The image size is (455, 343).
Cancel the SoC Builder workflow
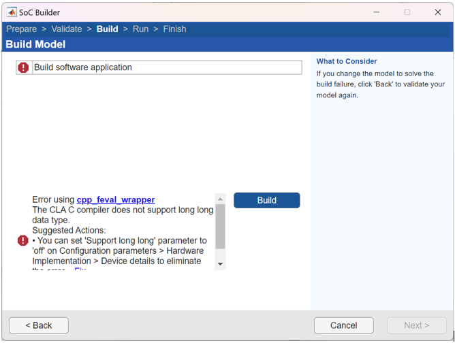(x=343, y=325)
